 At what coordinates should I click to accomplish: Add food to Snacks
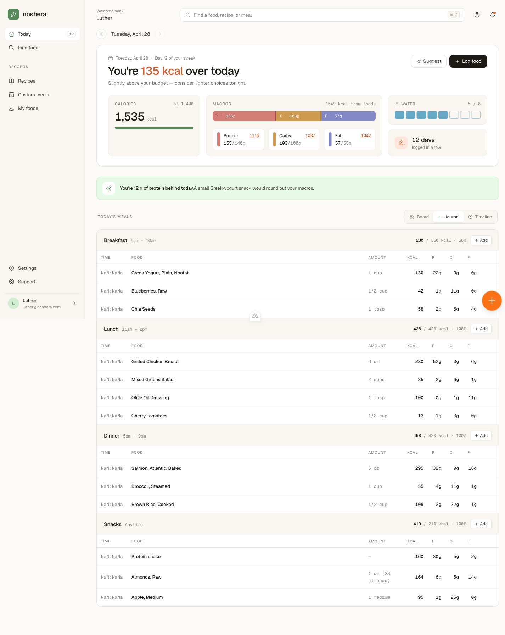(481, 524)
